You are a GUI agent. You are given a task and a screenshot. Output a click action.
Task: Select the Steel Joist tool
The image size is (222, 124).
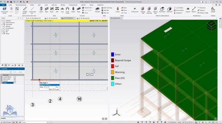click(57, 10)
